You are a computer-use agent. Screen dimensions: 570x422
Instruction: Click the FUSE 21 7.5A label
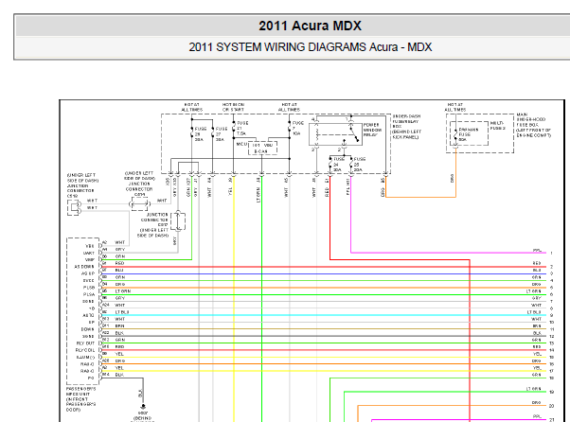pos(242,128)
